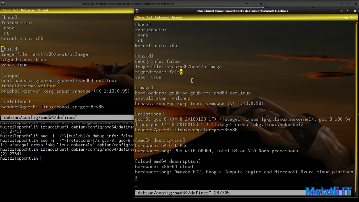Click the front window title bar text
Viewport: 359px width, 202px height.
[242, 11]
